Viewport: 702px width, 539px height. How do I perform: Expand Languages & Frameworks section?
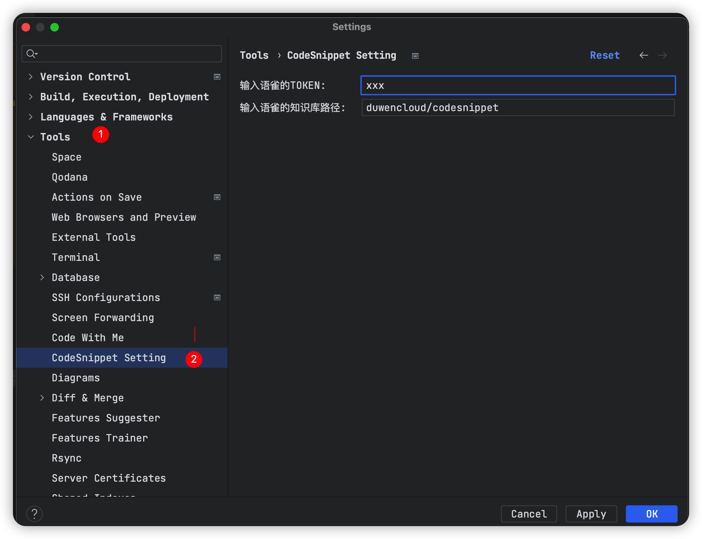pos(31,117)
